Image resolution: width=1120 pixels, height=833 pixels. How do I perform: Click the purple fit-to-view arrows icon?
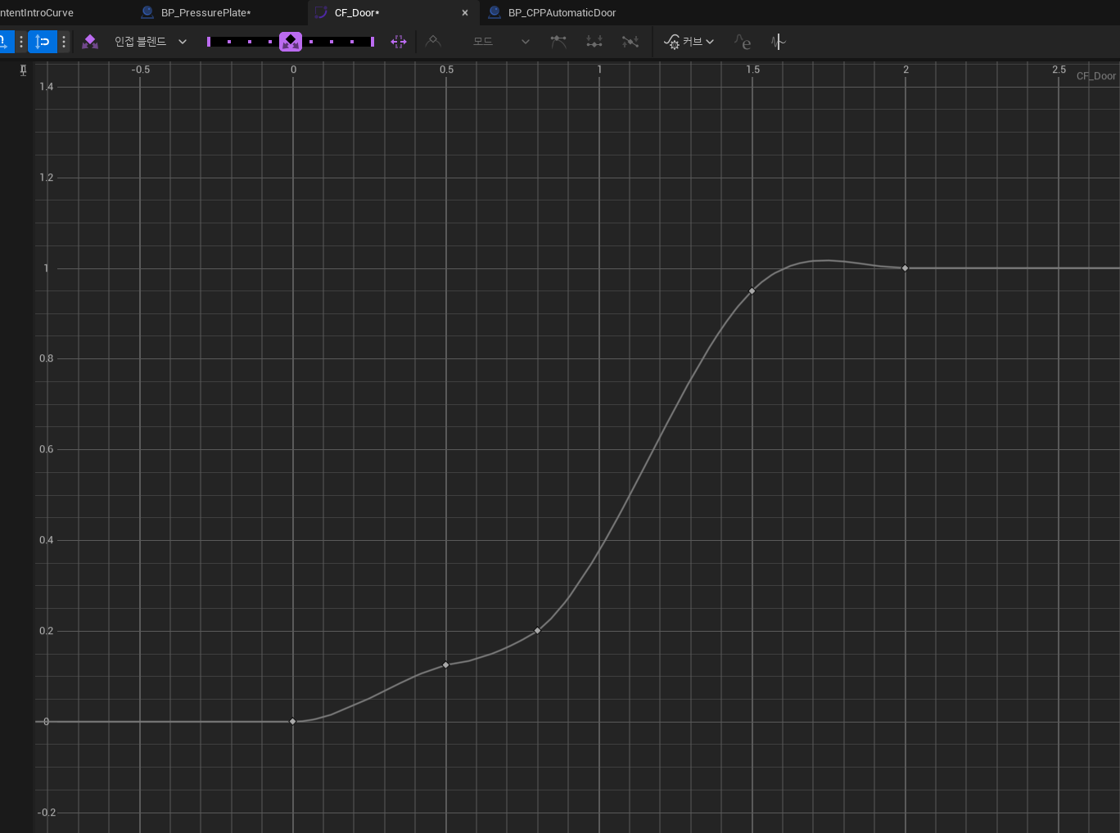(x=399, y=42)
